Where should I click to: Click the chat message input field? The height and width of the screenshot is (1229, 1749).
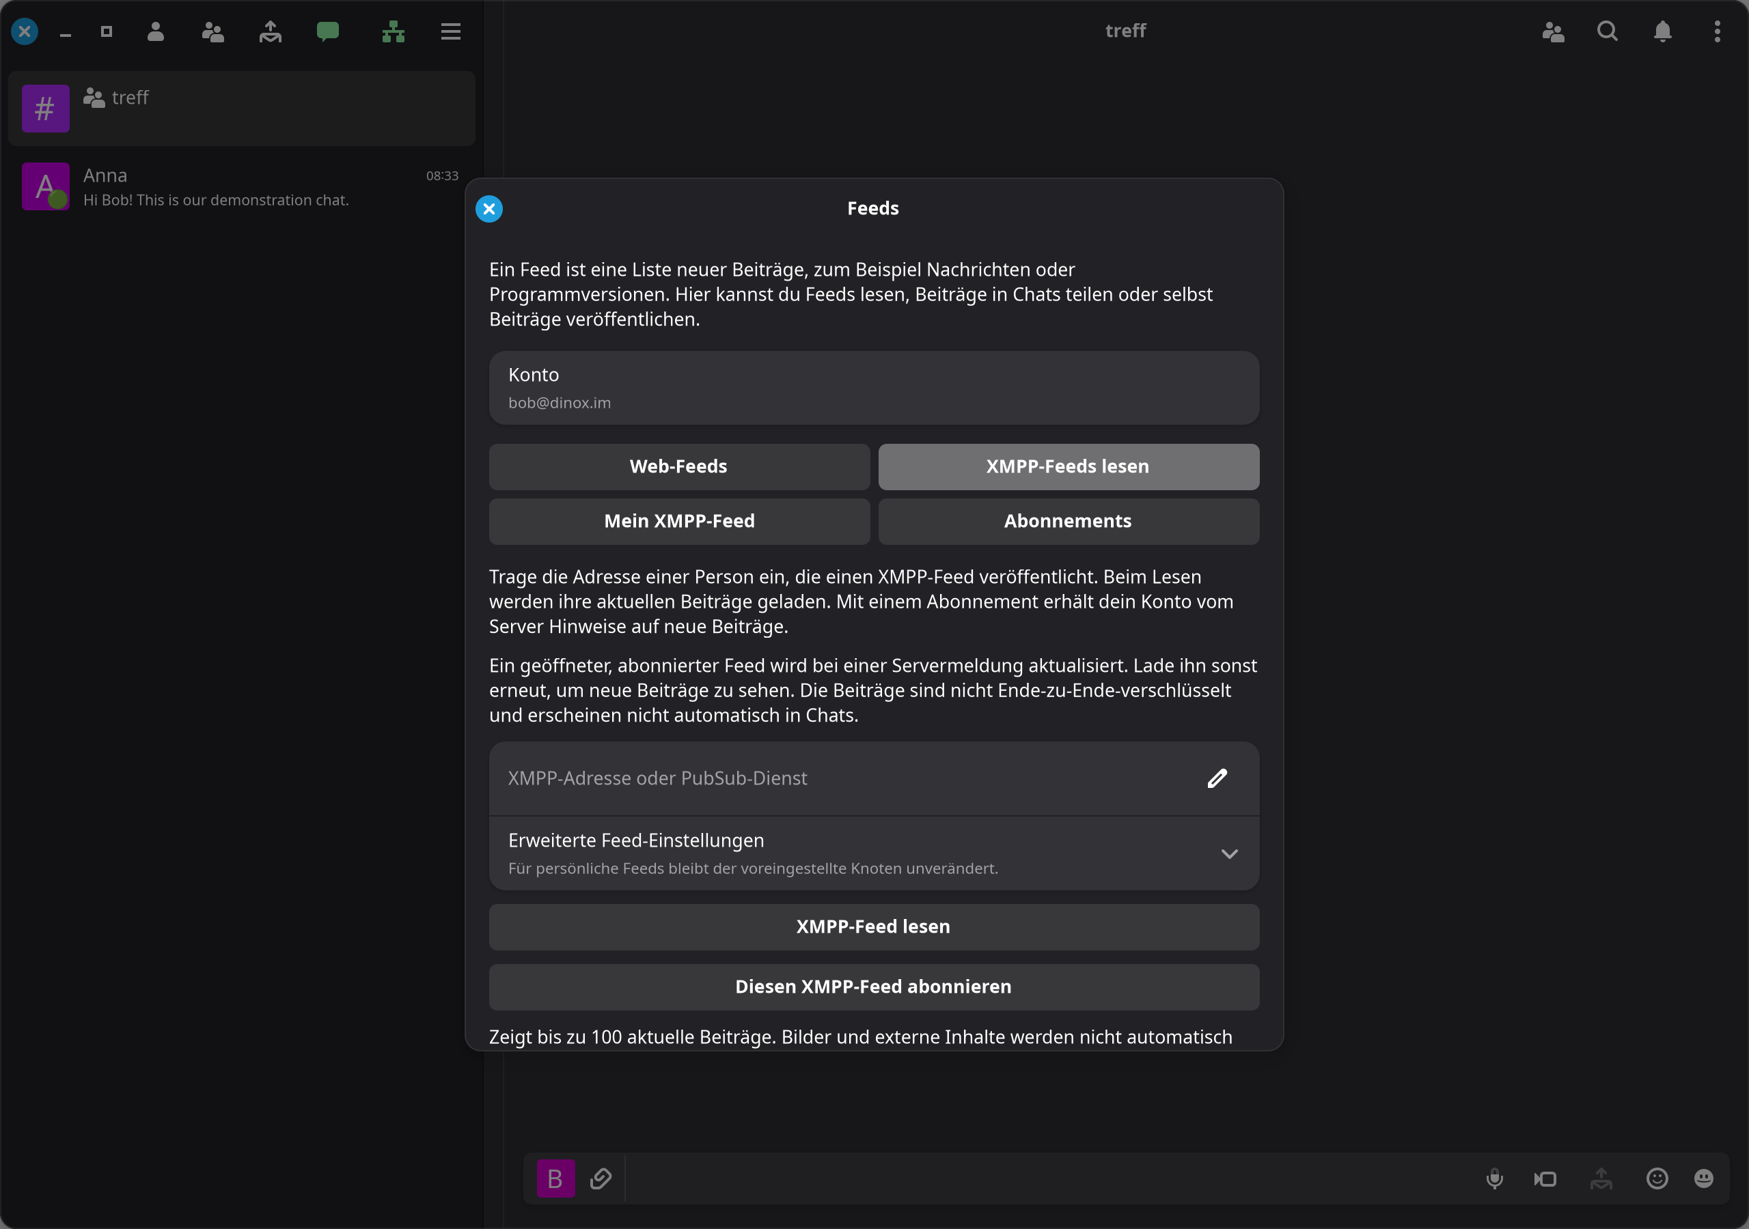[x=1051, y=1178]
